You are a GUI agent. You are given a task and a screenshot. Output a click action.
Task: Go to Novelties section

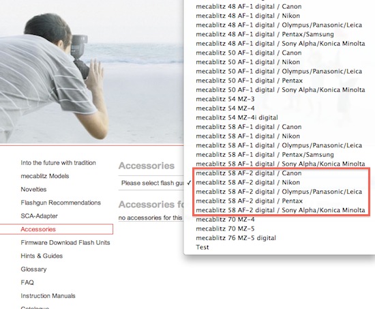pyautogui.click(x=33, y=190)
